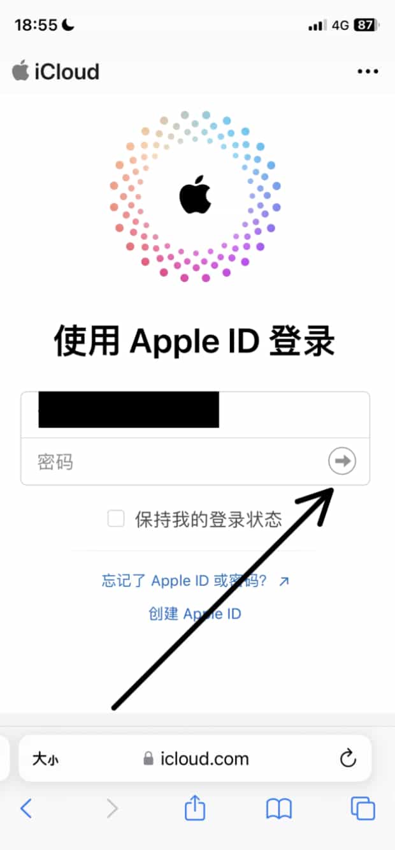Open the three-dot more menu

click(368, 71)
